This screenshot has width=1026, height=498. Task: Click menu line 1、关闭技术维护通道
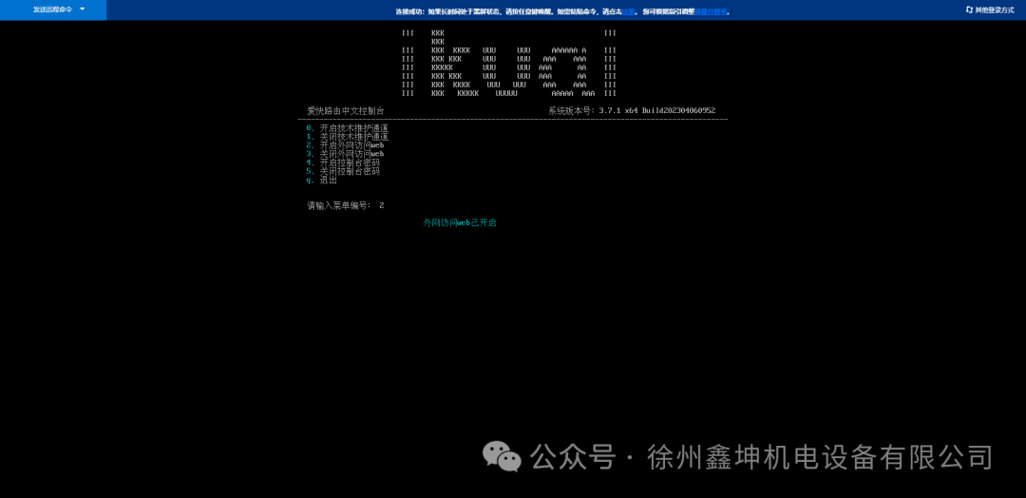pos(347,137)
